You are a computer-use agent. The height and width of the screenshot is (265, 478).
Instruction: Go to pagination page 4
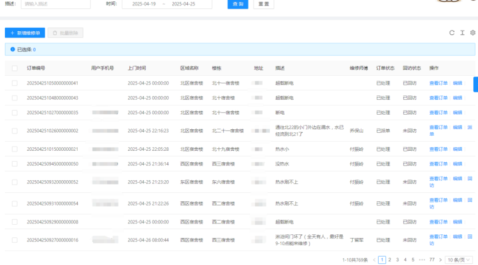point(405,260)
